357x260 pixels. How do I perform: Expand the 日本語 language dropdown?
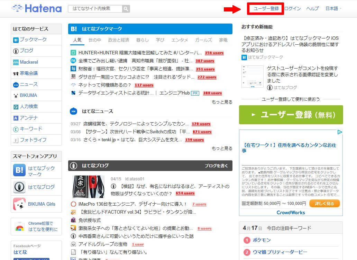(333, 9)
